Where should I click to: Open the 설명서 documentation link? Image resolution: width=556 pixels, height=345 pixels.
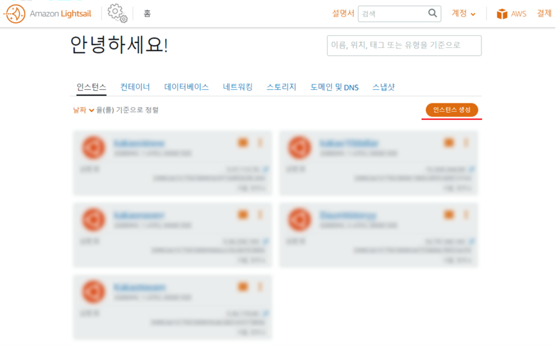click(x=343, y=13)
